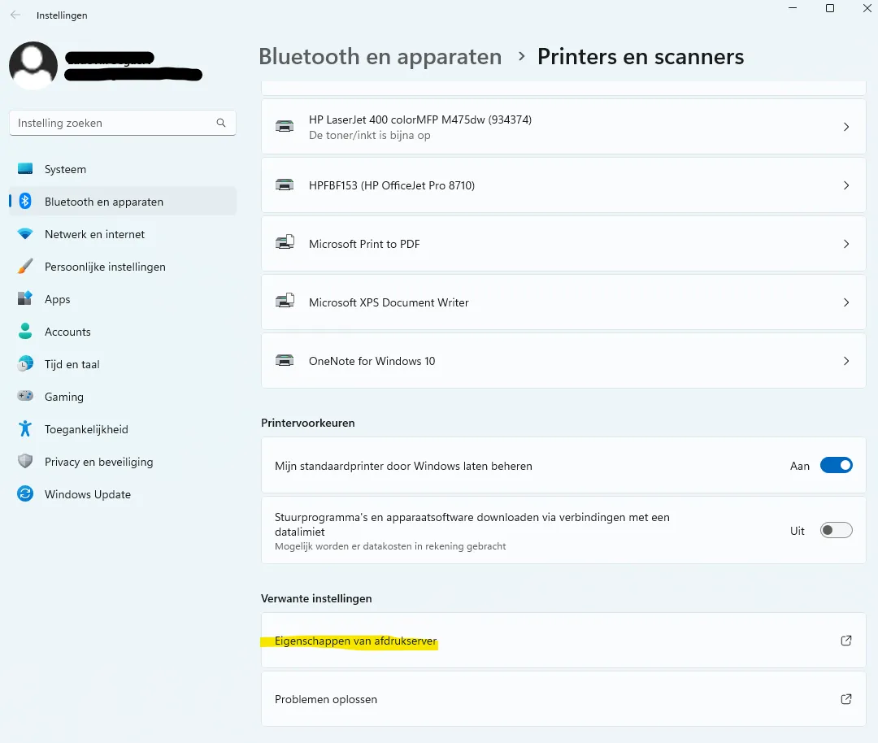This screenshot has height=743, width=878.
Task: Open Systeem settings in the sidebar
Action: pos(123,169)
